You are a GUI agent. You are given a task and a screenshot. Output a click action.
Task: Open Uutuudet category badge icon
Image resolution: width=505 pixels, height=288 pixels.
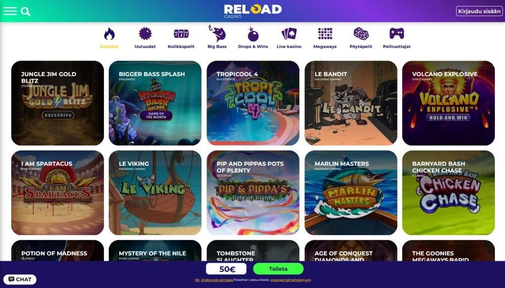(145, 33)
